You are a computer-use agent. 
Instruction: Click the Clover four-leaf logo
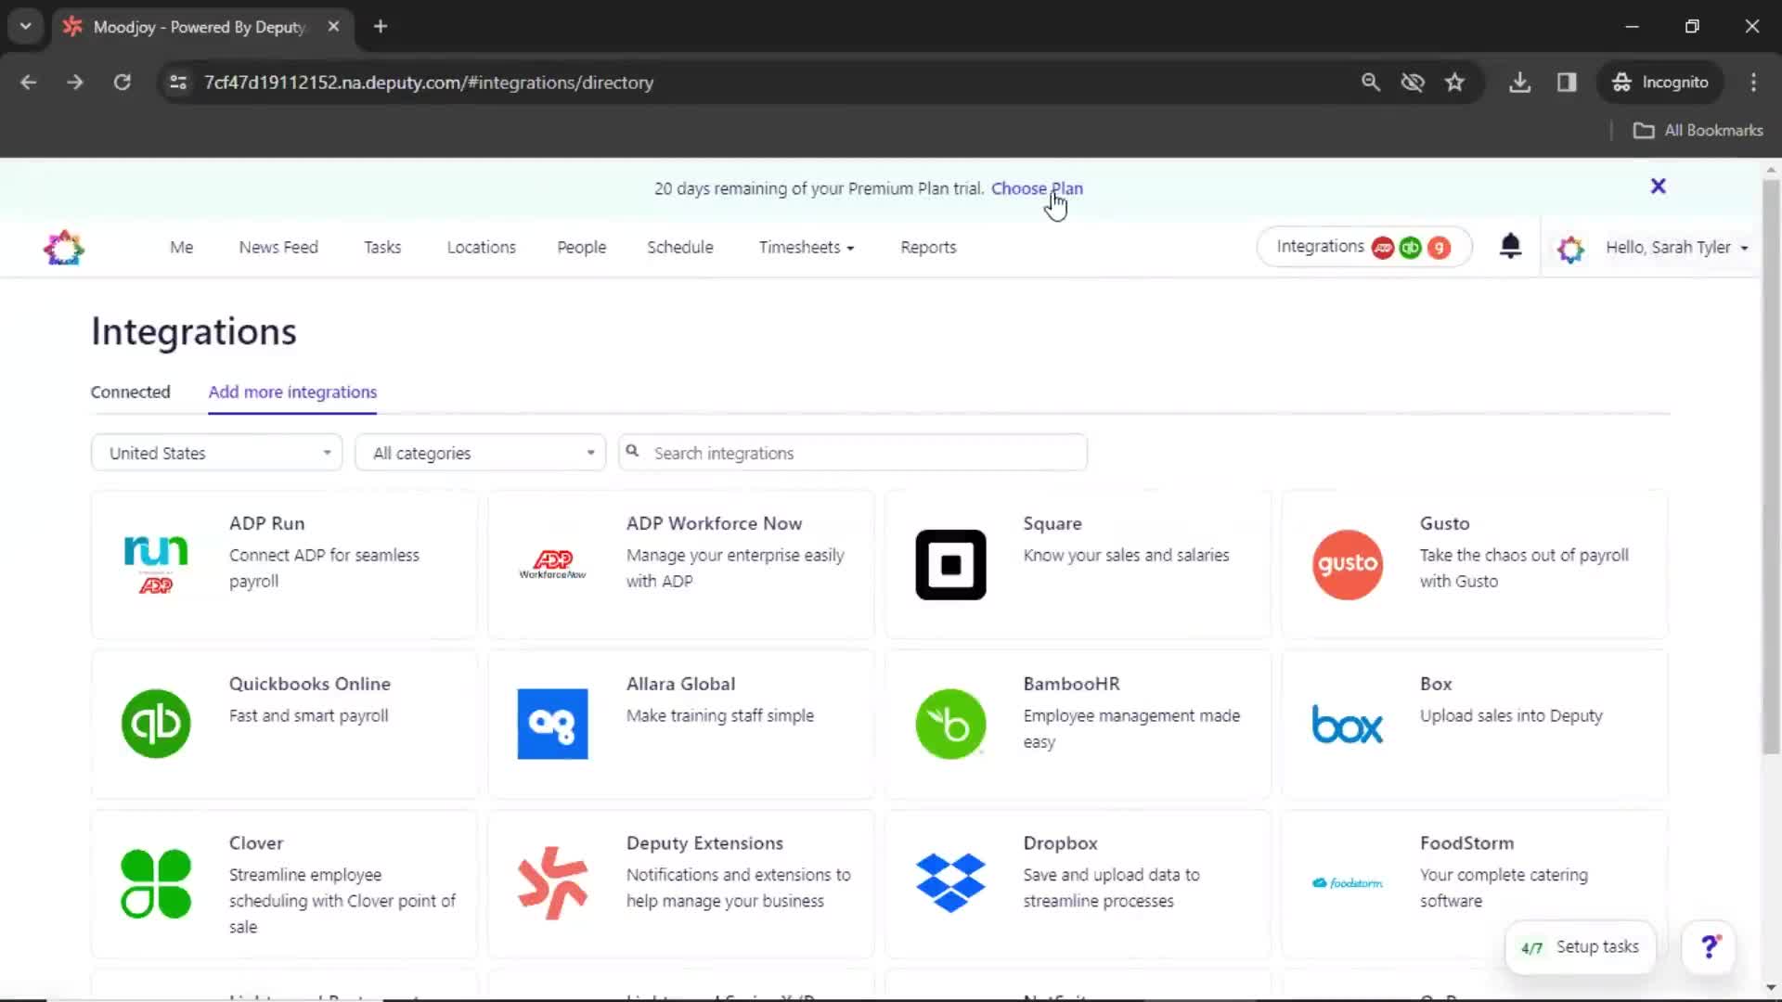(x=156, y=883)
